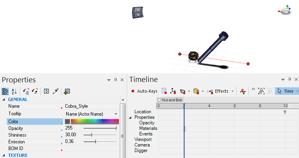Click the manage meta-properties table icon
Screen dimensions: 299x158
pos(67,91)
